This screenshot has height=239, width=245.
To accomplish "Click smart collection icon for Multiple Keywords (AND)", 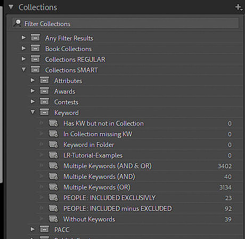I will 54,177.
